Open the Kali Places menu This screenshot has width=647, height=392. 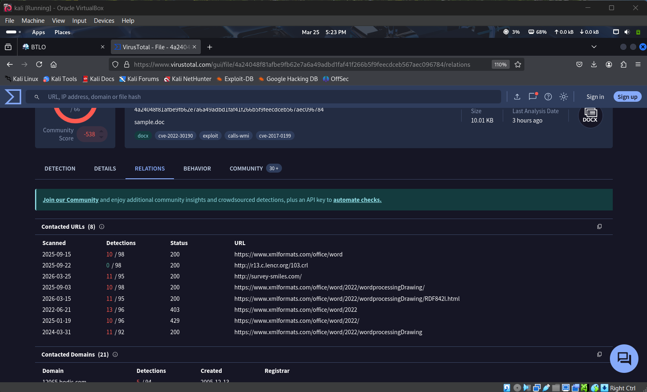pos(62,32)
